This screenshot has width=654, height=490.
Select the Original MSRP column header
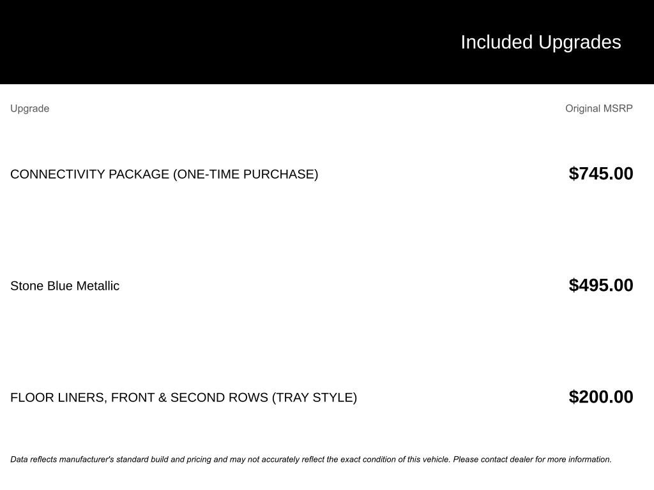(x=598, y=108)
